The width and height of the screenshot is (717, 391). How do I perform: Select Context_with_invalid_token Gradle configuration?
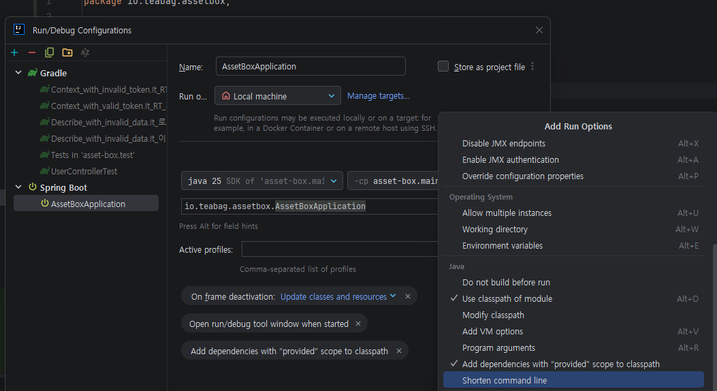click(x=103, y=90)
